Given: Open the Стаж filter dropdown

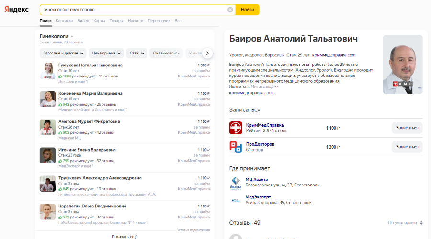Looking at the screenshot, I should [136, 53].
